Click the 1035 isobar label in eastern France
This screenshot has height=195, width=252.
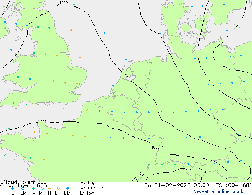(155, 147)
